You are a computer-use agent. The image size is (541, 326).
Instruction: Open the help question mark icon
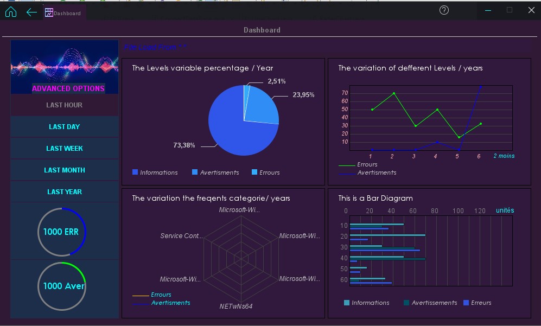(444, 10)
